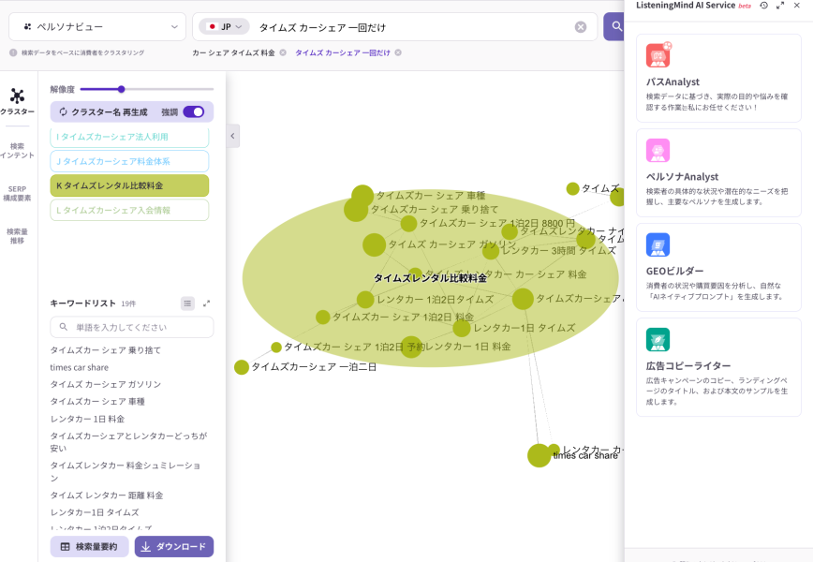Screen dimensions: 813x562
Task: Open the ペルソナAnalyst service card title
Action: pyautogui.click(x=682, y=177)
